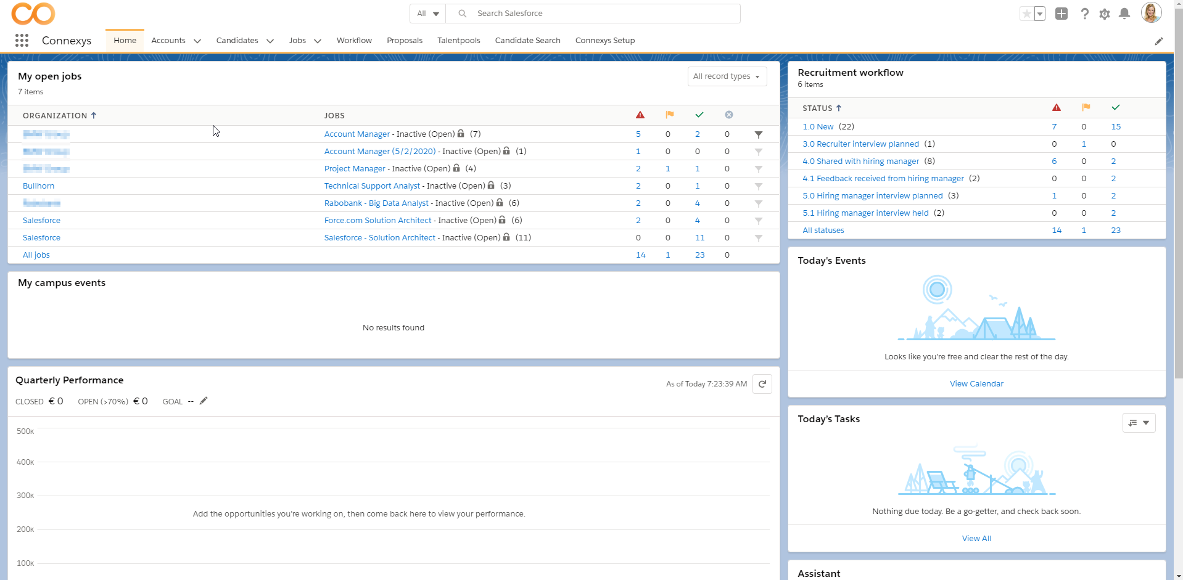Sort by the ORGANIZATION column header
Viewport: 1183px width, 580px height.
(x=60, y=115)
